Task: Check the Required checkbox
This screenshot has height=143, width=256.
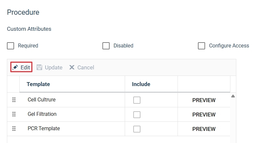Action: pyautogui.click(x=11, y=46)
